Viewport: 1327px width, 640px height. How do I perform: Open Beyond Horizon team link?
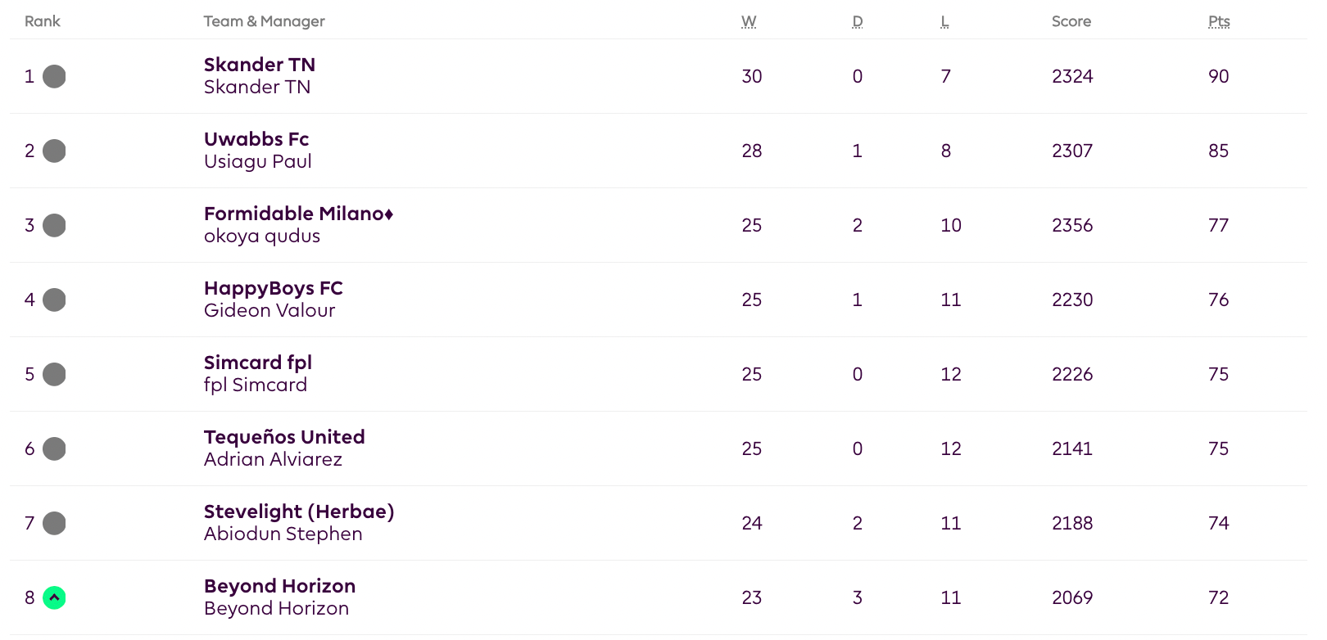[279, 586]
